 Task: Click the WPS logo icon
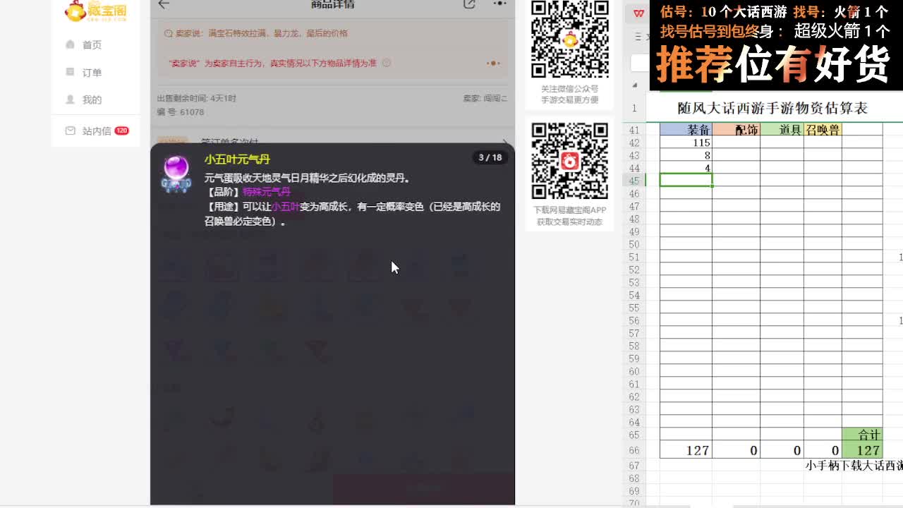638,13
